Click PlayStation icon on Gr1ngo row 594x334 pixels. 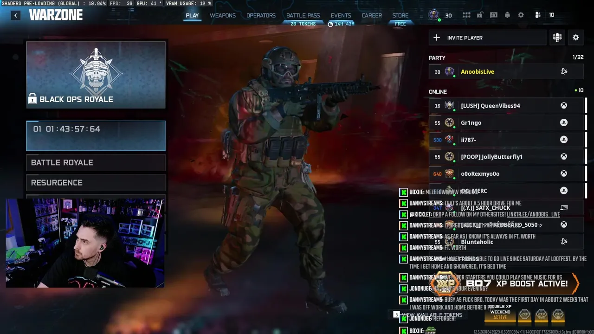click(x=563, y=122)
